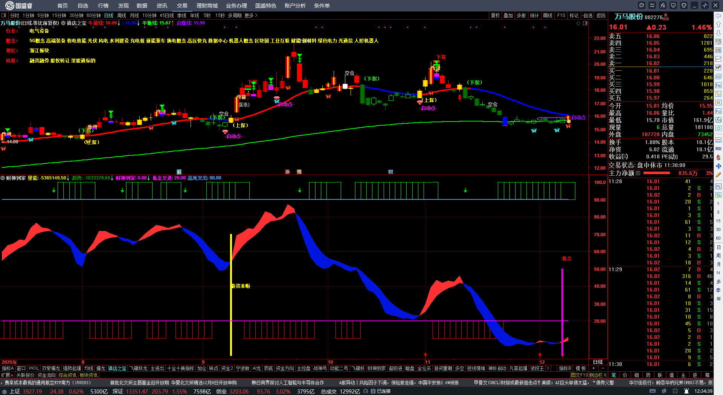Click the FIZ sidebar icon

click(718, 111)
